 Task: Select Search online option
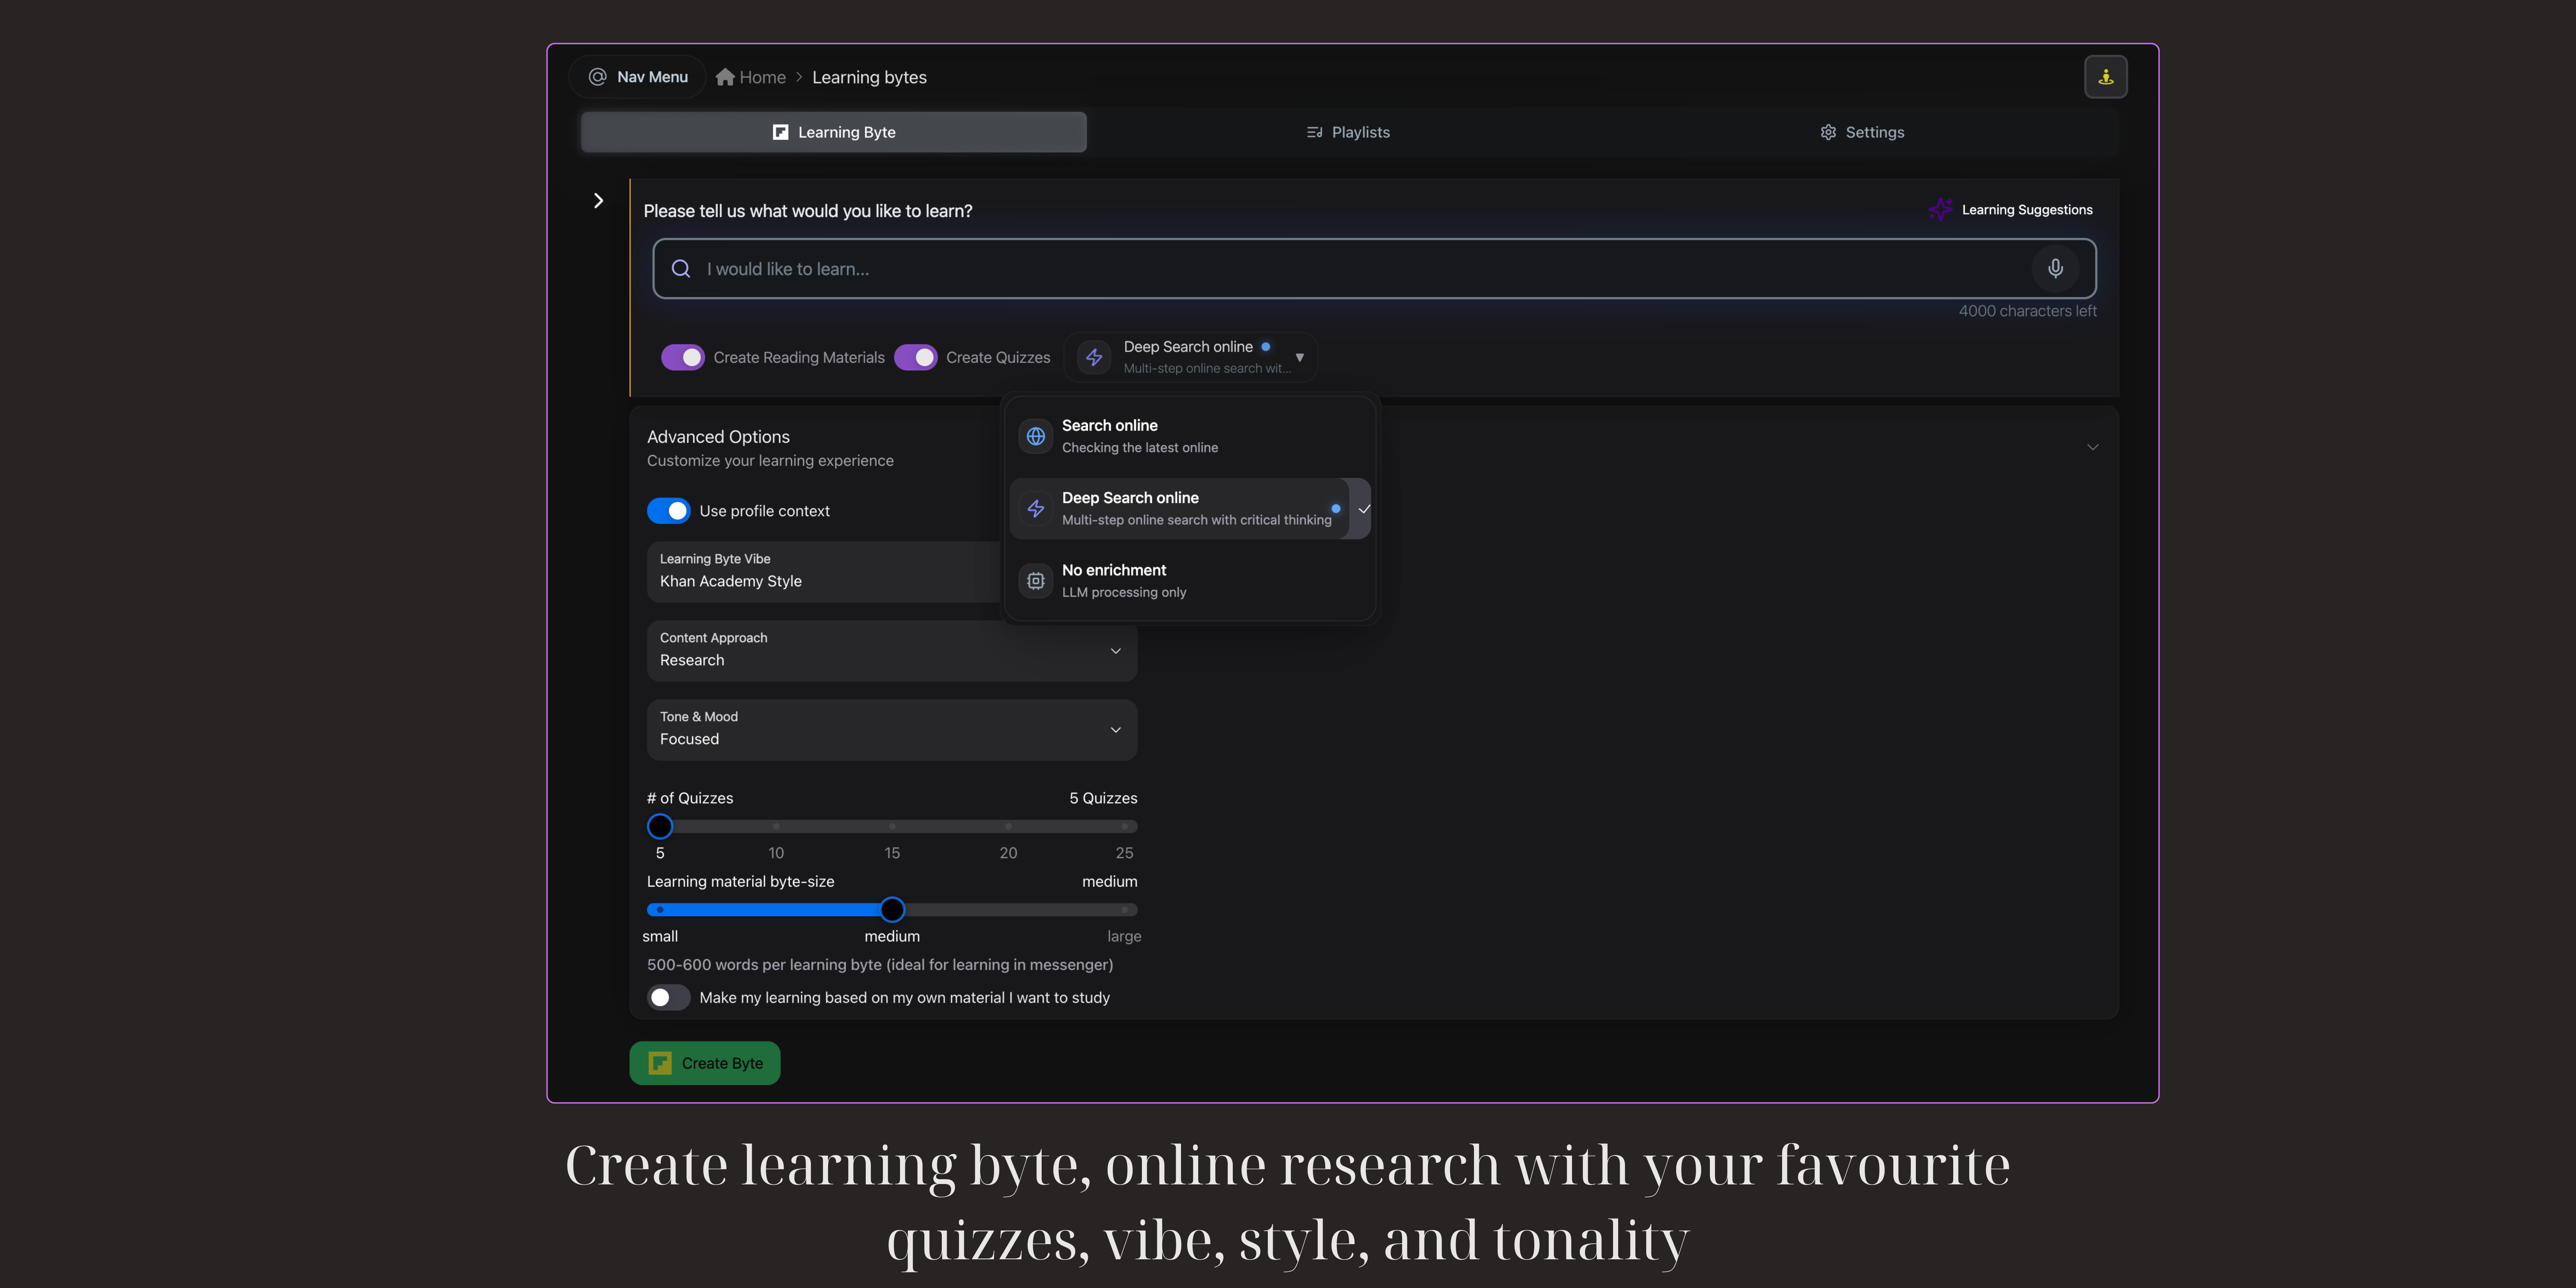click(x=1190, y=436)
